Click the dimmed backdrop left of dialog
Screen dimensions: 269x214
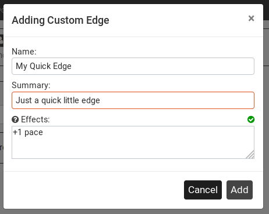point(2,116)
